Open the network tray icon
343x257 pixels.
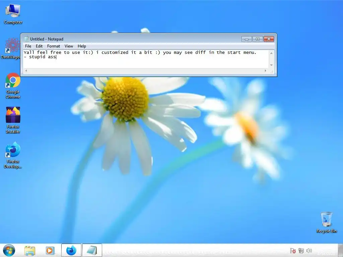pos(301,251)
